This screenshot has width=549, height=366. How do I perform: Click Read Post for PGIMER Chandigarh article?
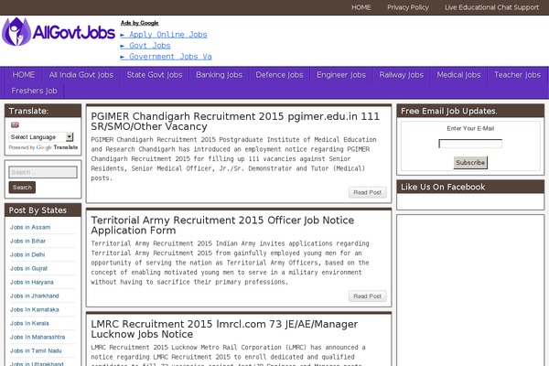pyautogui.click(x=368, y=192)
